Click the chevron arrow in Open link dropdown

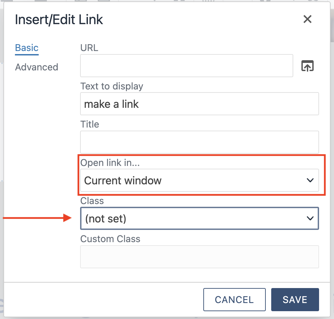[310, 180]
